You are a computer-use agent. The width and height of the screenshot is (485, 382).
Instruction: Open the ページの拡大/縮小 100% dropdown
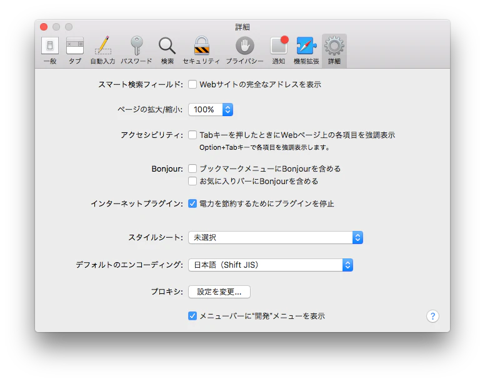pos(211,110)
